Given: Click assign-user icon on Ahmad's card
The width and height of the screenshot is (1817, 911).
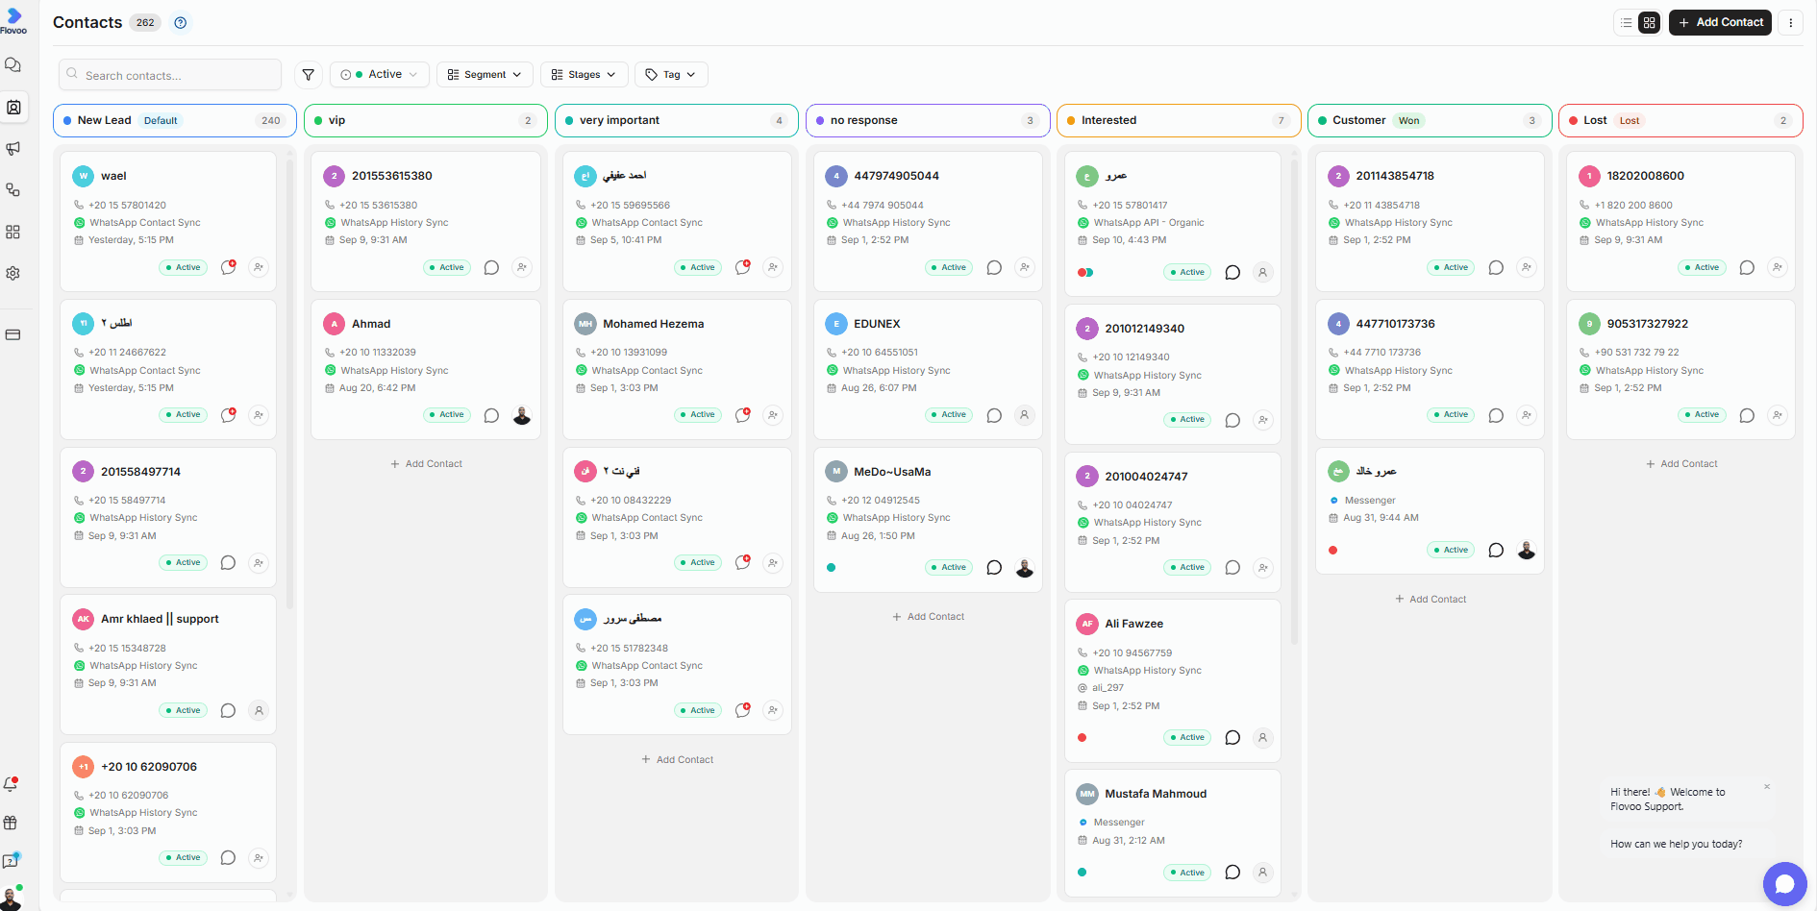Looking at the screenshot, I should [x=522, y=415].
